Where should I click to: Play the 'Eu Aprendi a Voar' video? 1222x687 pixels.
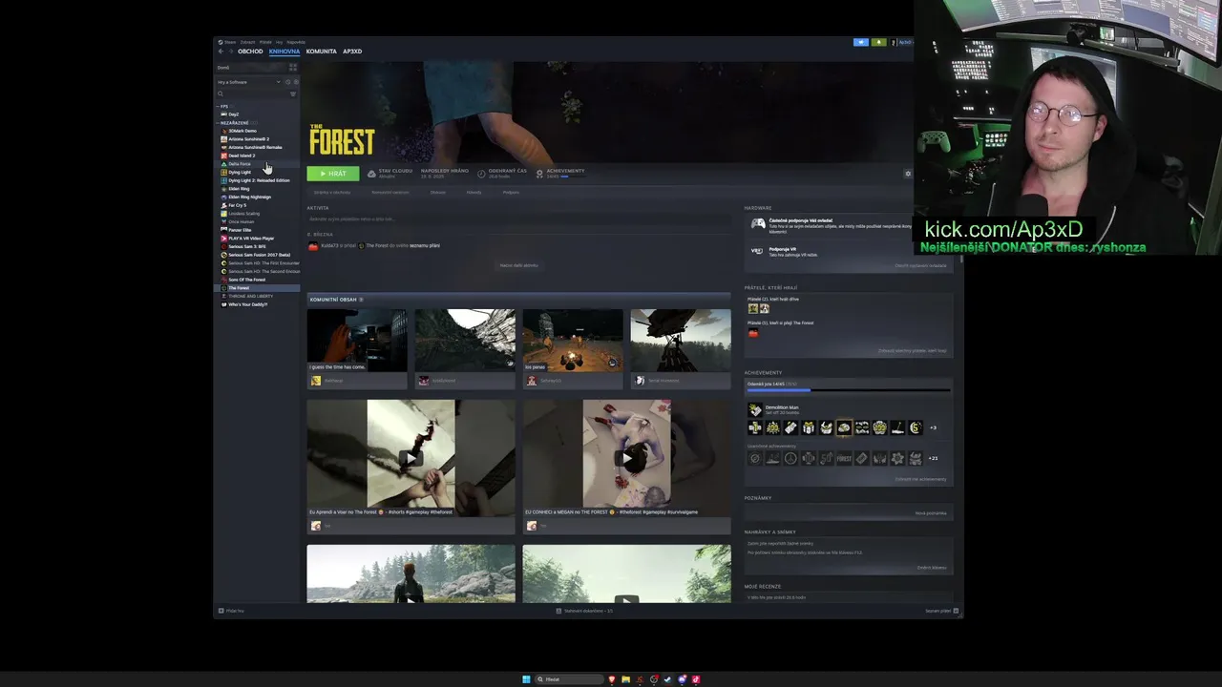(x=411, y=458)
